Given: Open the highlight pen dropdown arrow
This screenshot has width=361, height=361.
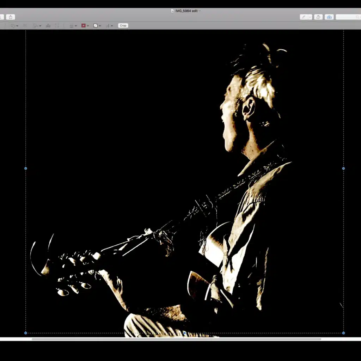Looking at the screenshot, I should pos(310,17).
